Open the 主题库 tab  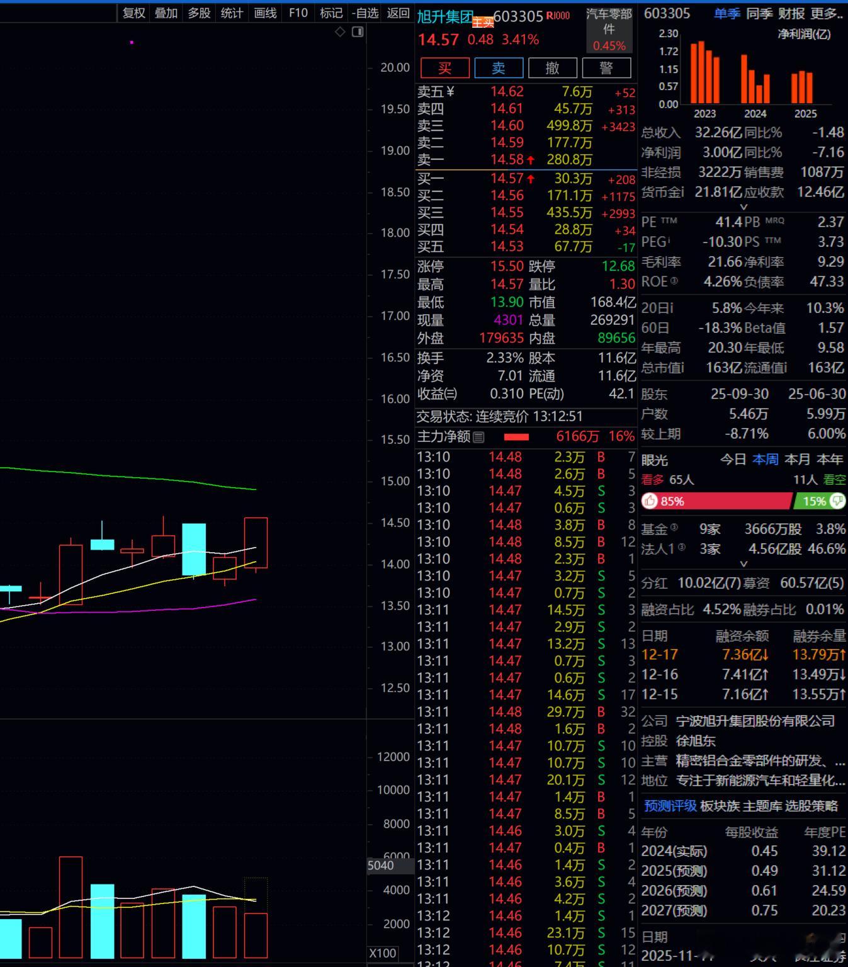click(763, 806)
